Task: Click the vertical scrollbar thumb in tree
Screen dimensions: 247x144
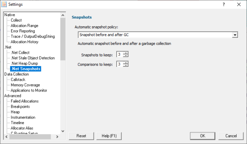Action: click(63, 39)
